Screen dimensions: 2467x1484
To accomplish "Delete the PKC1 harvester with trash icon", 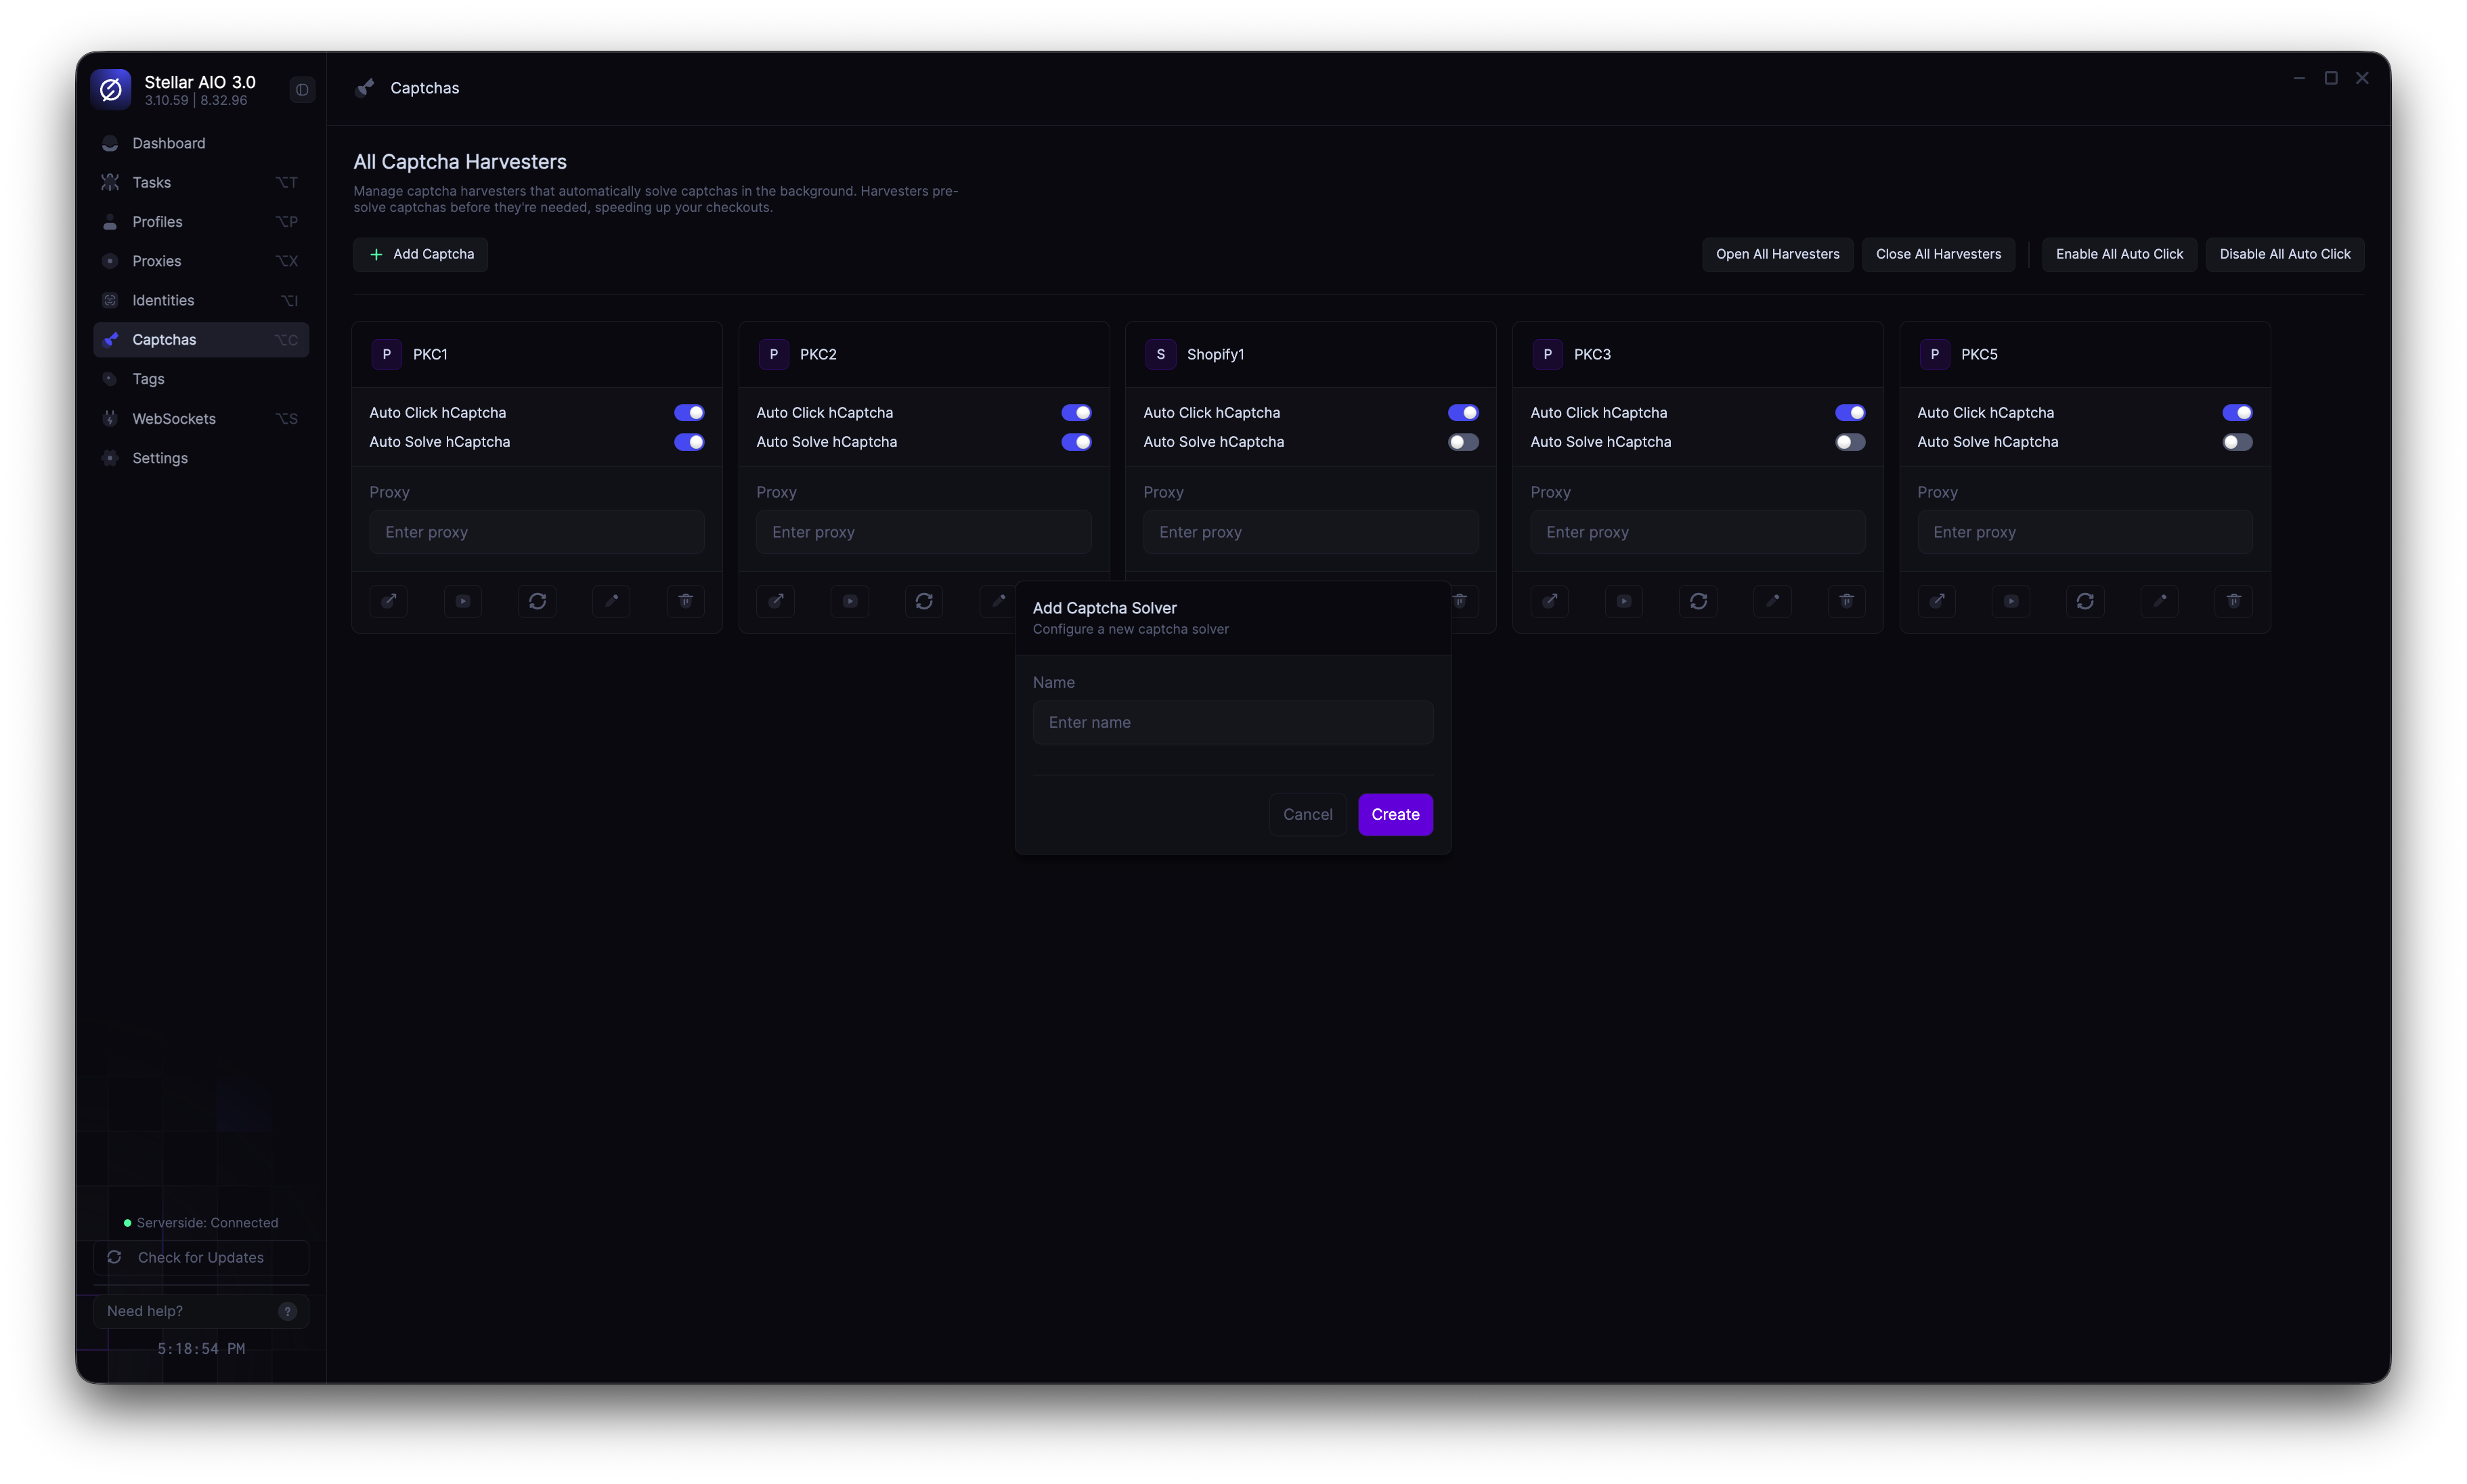I will pos(685,601).
